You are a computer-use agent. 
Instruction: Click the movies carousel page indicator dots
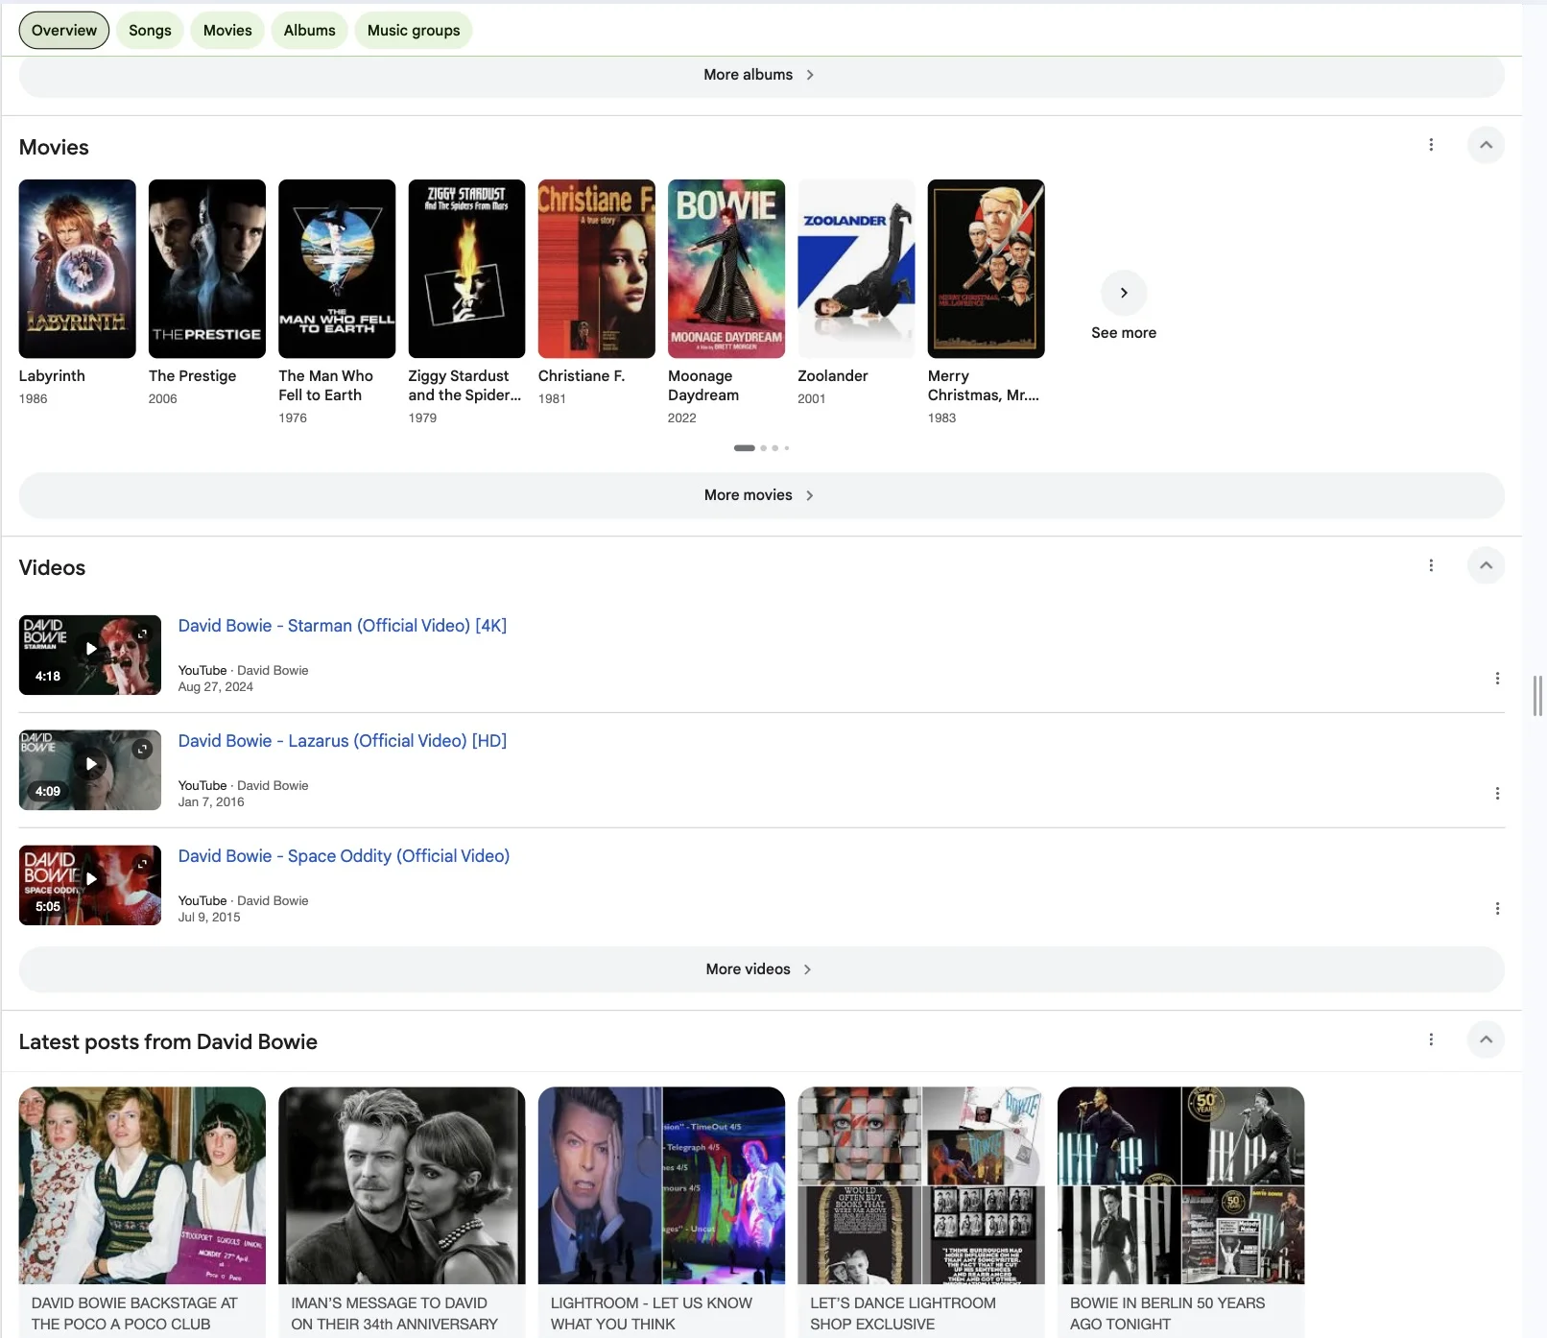tap(761, 448)
